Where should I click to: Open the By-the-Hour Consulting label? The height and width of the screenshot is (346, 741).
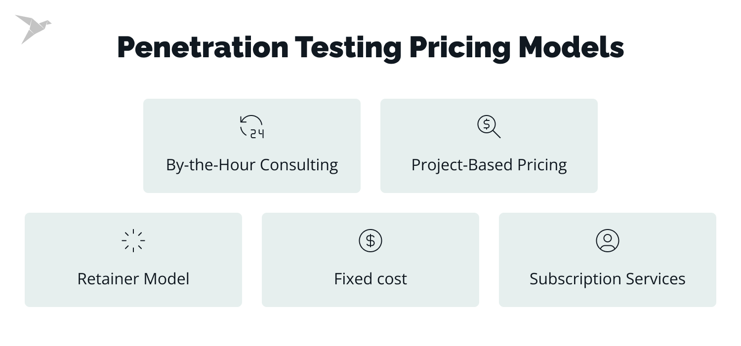252,165
